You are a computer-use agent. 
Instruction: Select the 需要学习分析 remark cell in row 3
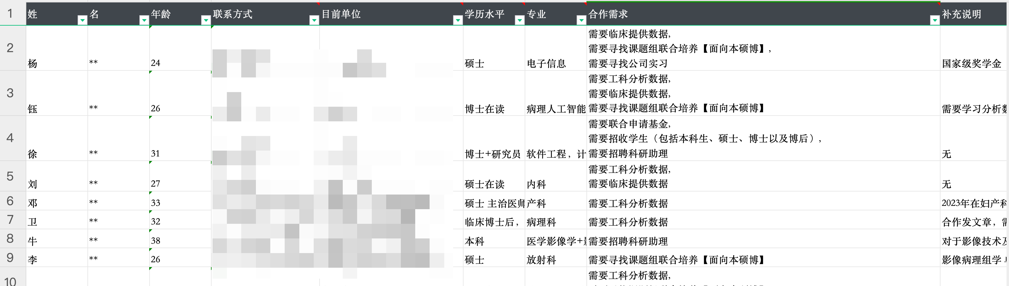pyautogui.click(x=973, y=93)
